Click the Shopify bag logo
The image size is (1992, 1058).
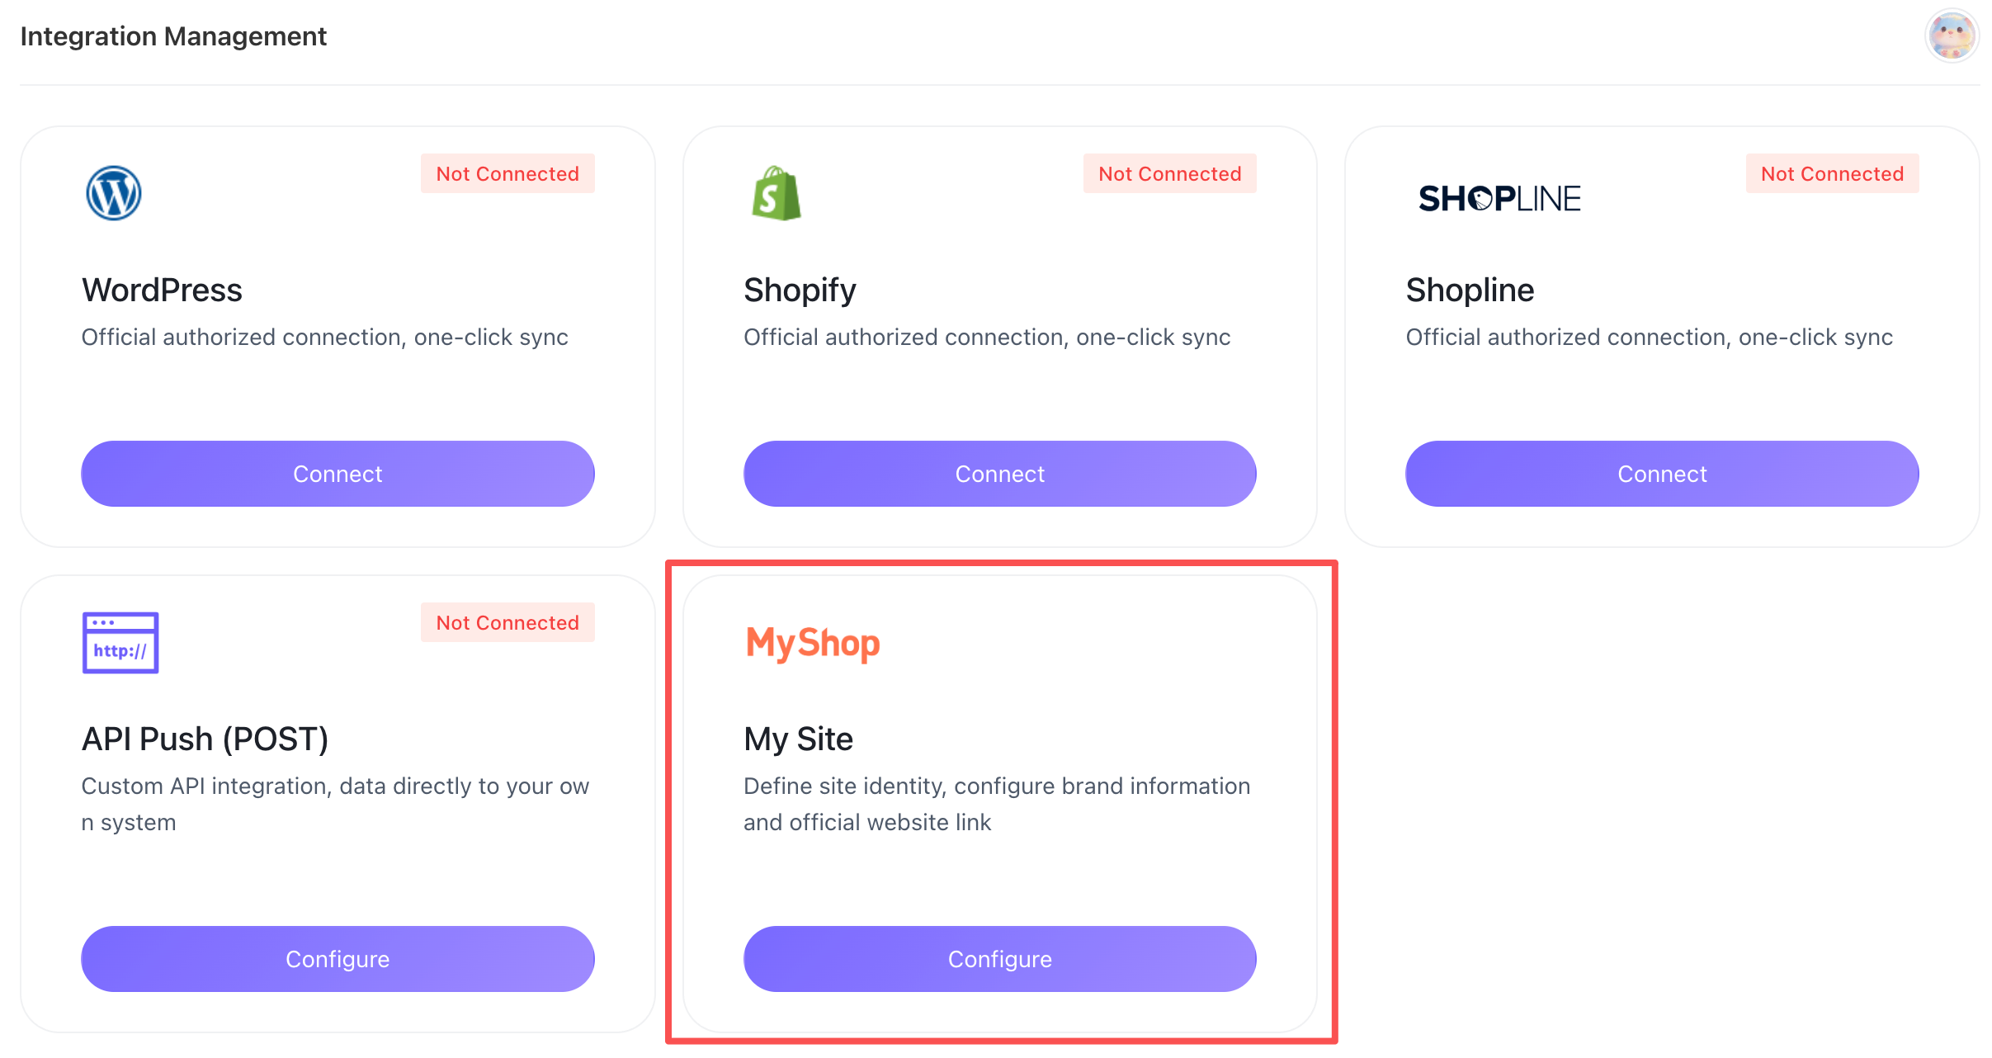(777, 194)
